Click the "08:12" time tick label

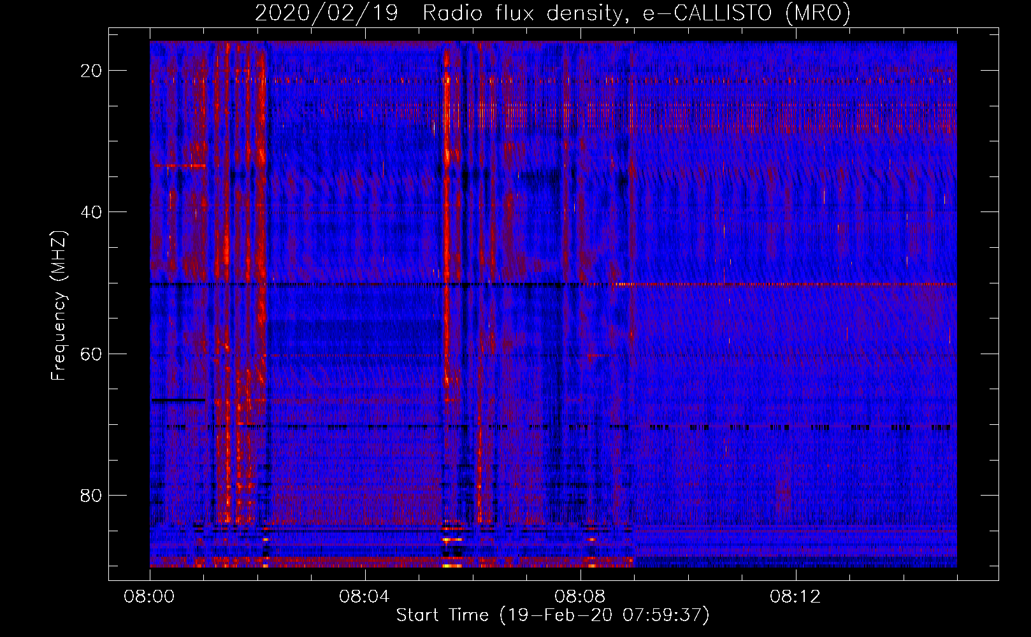[x=795, y=597]
